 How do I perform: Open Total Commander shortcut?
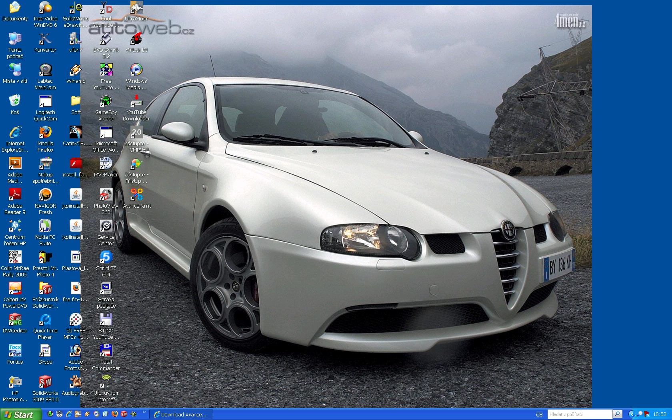click(106, 351)
